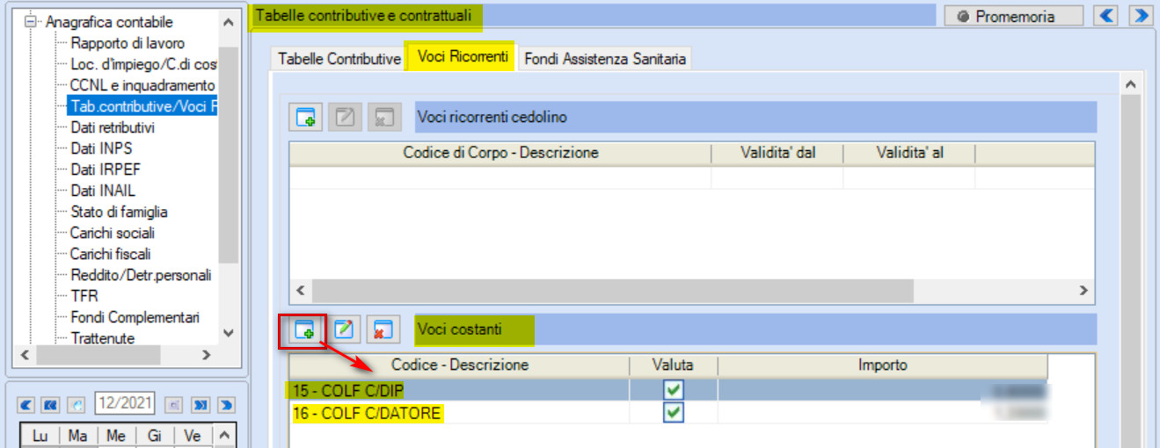Open Dati retributivi in the tree
Screen dimensions: 1160x448
point(113,127)
